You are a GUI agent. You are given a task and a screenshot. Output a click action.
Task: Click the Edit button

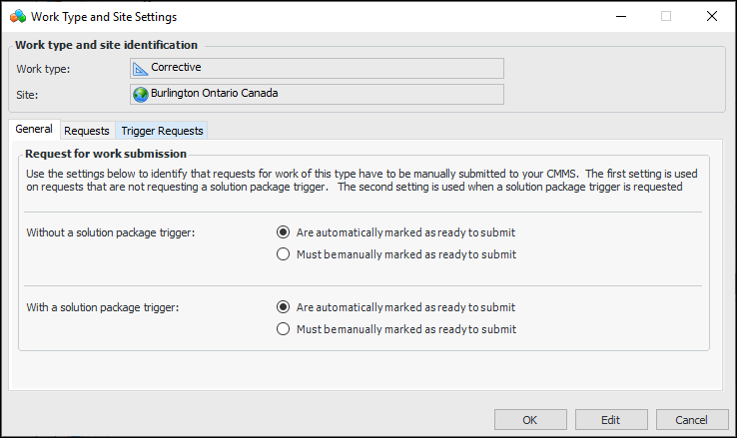coord(611,419)
